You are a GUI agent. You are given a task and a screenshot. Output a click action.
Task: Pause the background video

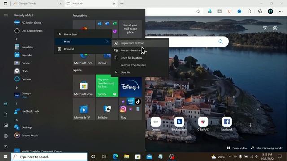click(237, 148)
